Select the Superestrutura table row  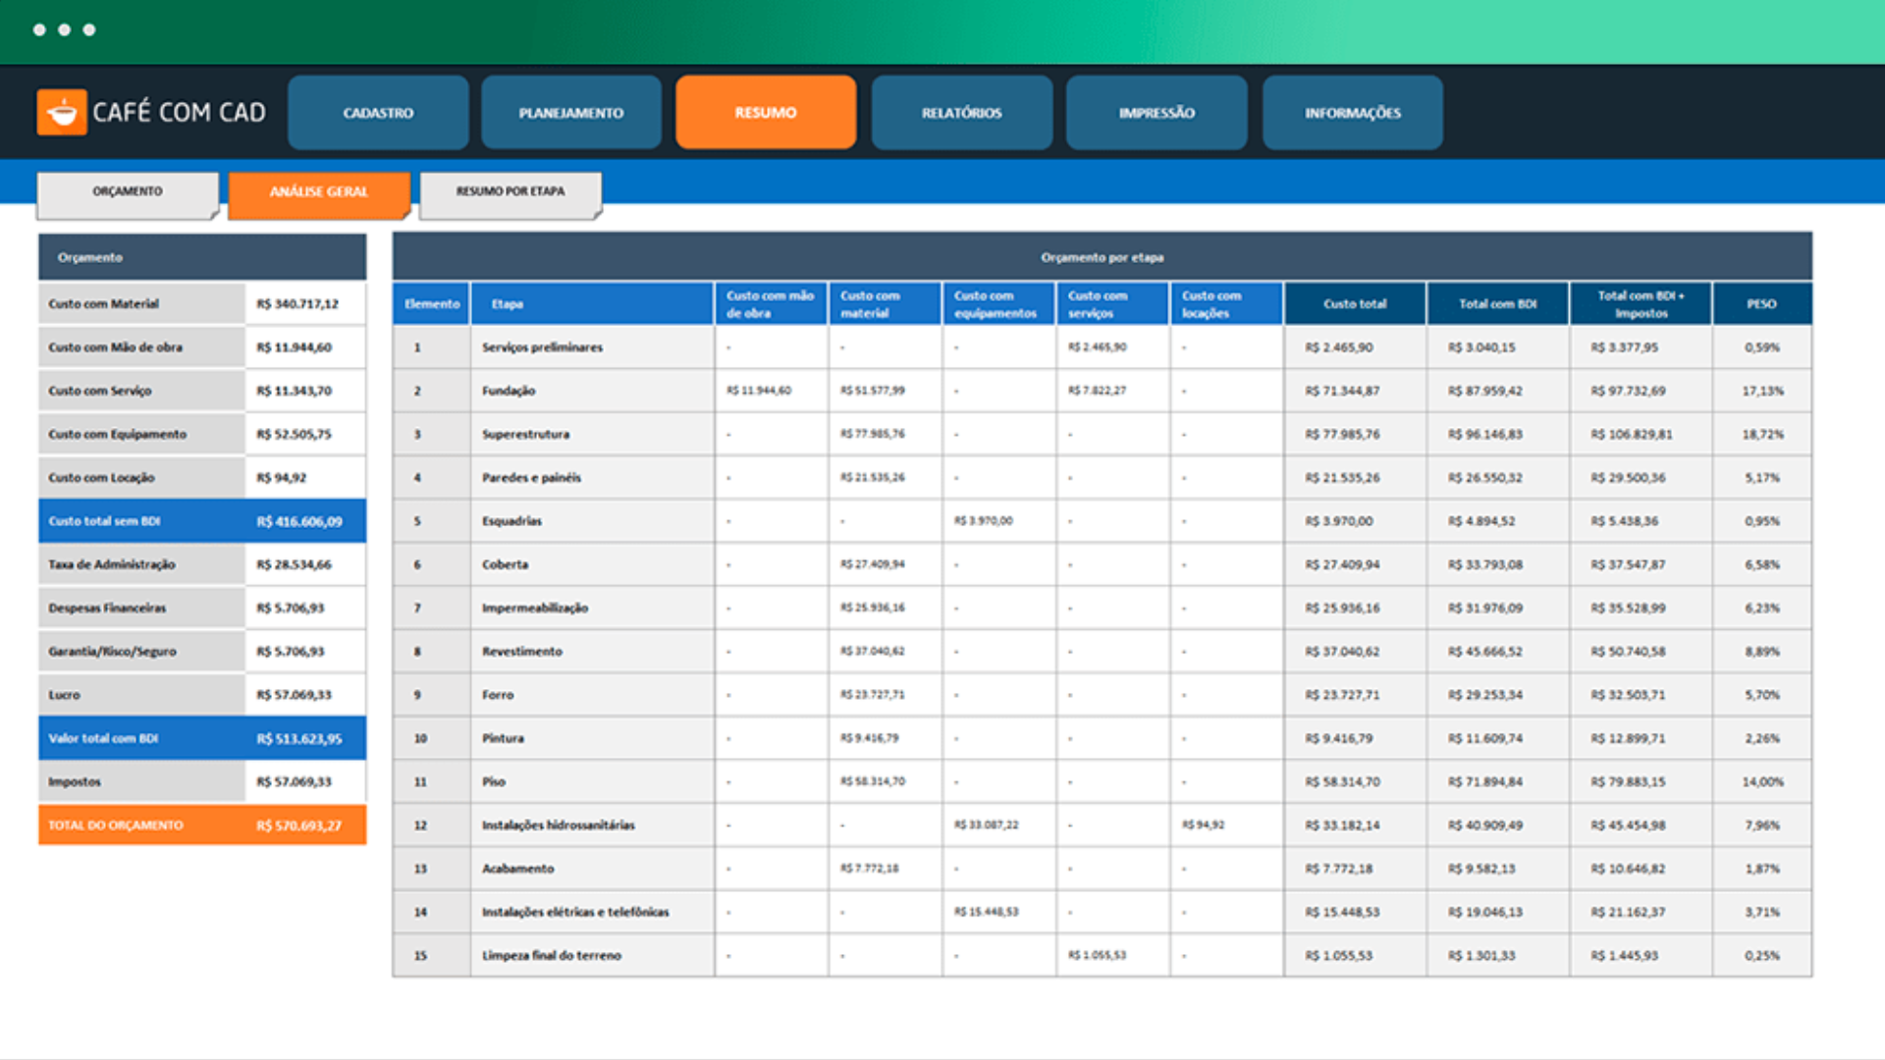point(1103,434)
